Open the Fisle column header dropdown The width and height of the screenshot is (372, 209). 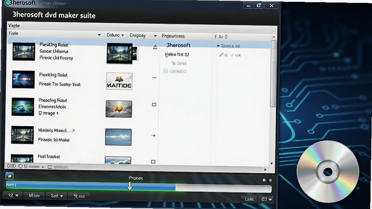pos(99,35)
